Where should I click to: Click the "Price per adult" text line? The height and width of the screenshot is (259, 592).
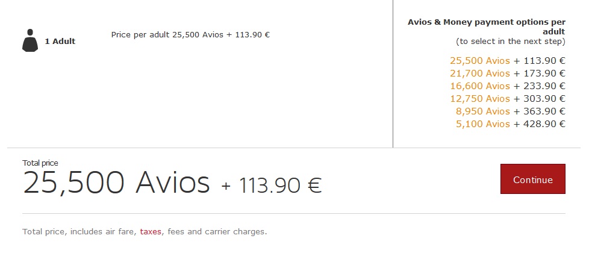(190, 34)
